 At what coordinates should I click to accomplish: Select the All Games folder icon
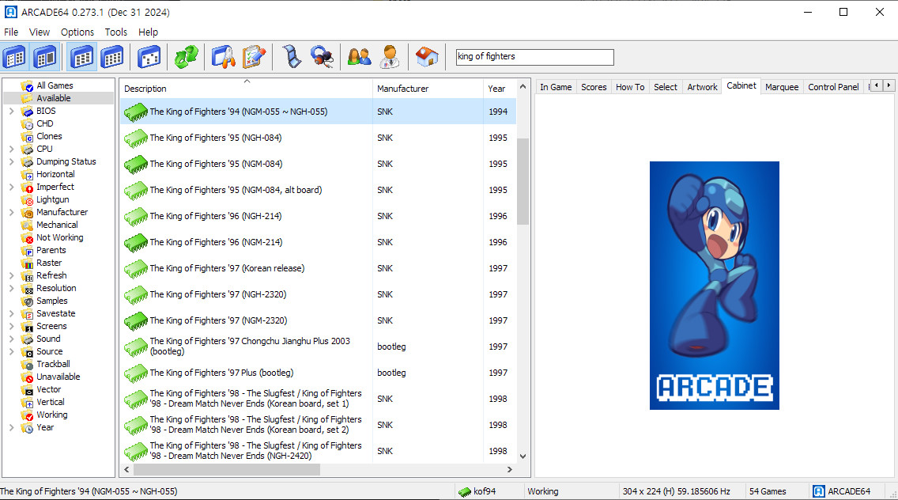click(x=27, y=85)
